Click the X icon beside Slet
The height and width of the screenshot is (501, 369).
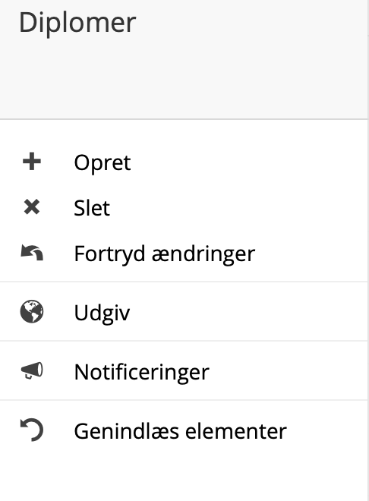click(x=32, y=206)
